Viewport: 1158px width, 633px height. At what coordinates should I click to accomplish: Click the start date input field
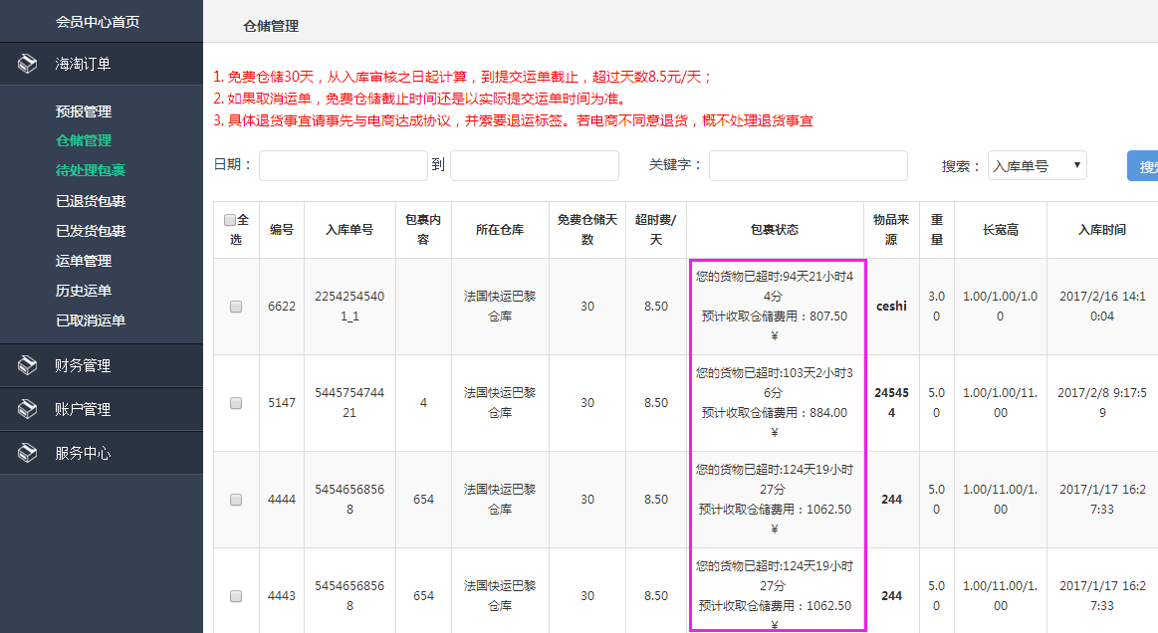tap(343, 165)
